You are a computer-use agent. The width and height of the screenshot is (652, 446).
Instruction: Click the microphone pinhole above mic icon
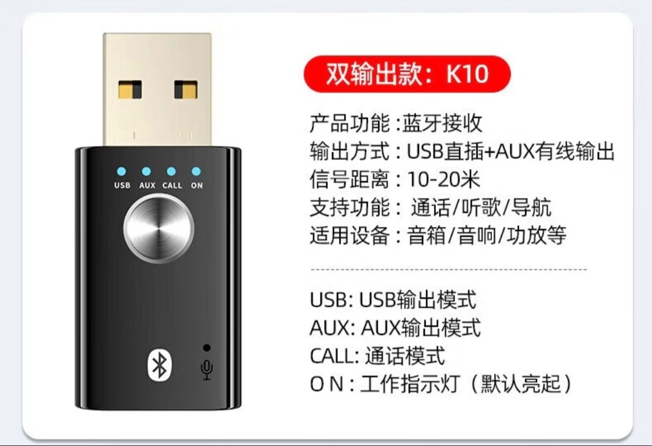[206, 348]
